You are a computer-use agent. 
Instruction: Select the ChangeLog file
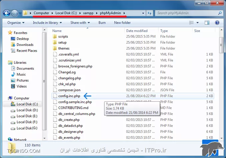pyautogui.click(x=67, y=72)
